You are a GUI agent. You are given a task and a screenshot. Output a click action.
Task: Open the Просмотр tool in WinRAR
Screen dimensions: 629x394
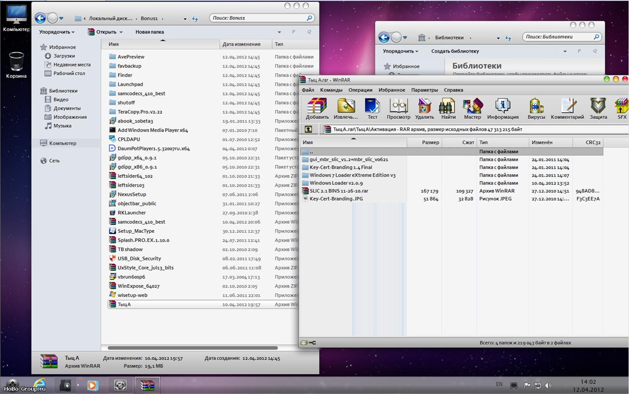click(399, 108)
